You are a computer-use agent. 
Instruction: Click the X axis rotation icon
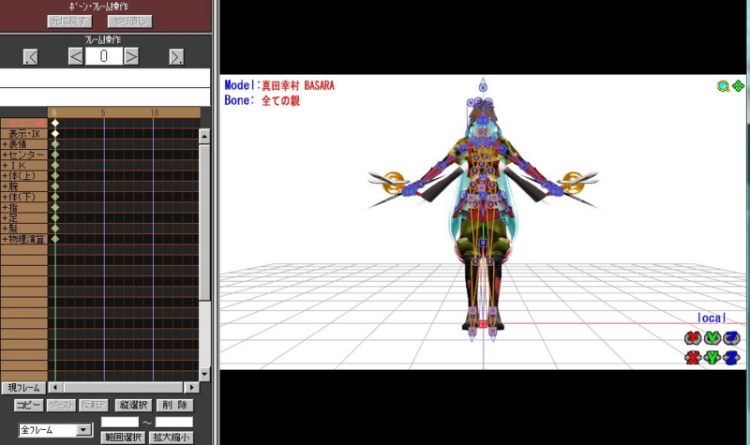pos(693,338)
